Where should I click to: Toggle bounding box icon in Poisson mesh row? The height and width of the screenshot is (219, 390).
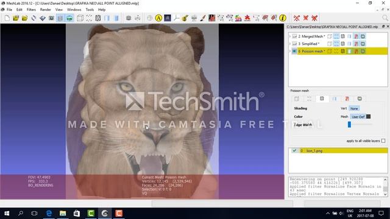click(330, 51)
